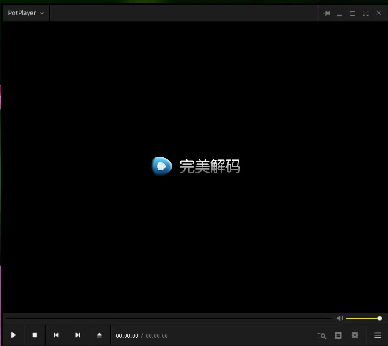Enter fullscreen mode with the expand icon
The image size is (388, 346).
click(366, 13)
